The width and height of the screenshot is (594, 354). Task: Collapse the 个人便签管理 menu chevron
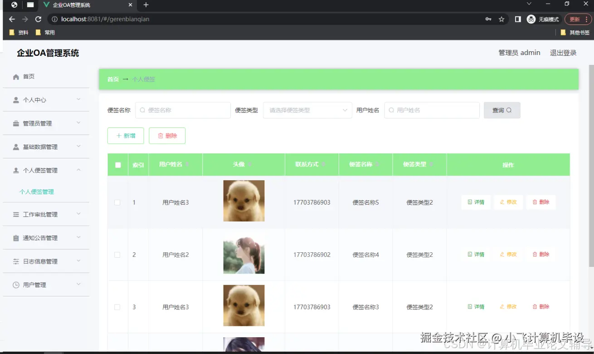[x=78, y=170]
